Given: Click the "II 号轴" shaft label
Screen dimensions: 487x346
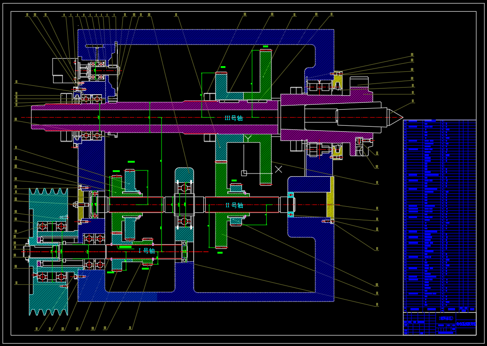Looking at the screenshot, I should [x=234, y=205].
